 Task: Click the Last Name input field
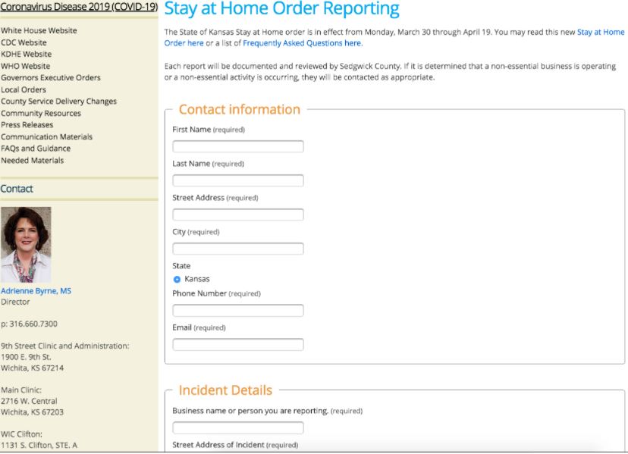point(238,180)
